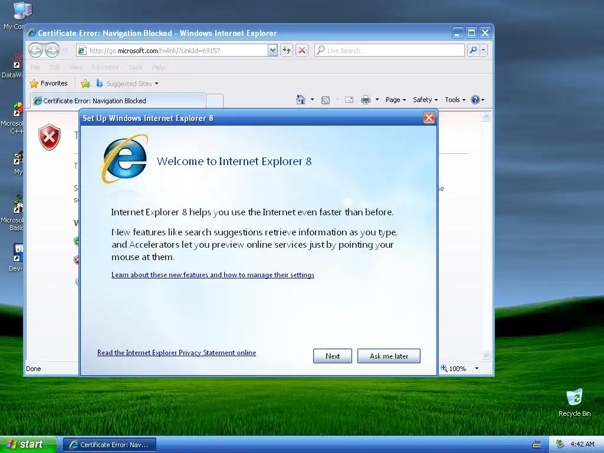The height and width of the screenshot is (453, 604).
Task: Expand the Home button dropdown arrow
Action: click(x=312, y=100)
